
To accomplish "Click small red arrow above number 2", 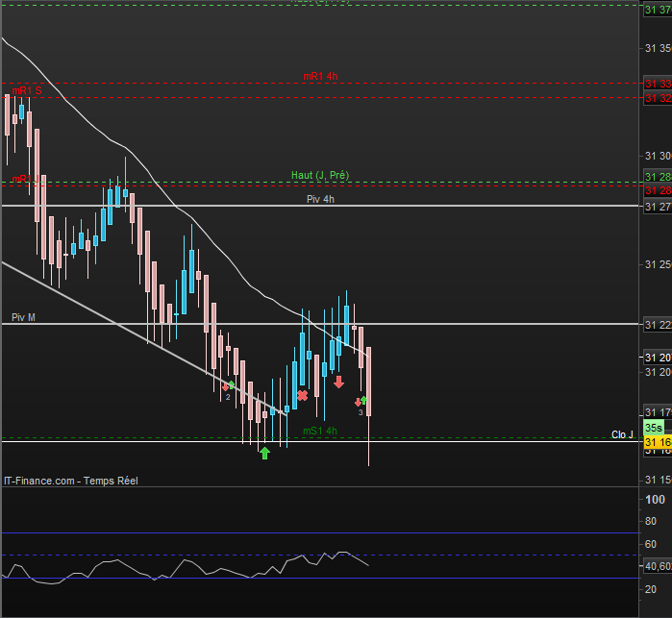I will point(225,387).
